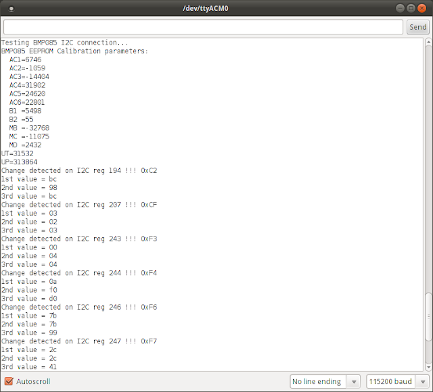Click the 'AC5=24620' line
Image resolution: width=433 pixels, height=392 pixels.
point(27,94)
